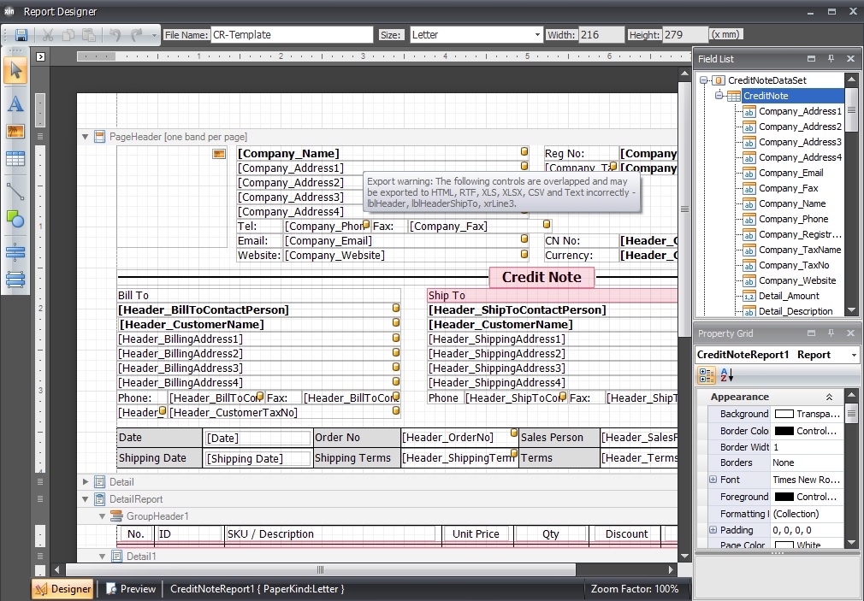Expand the Detail band
The height and width of the screenshot is (601, 864).
click(86, 482)
